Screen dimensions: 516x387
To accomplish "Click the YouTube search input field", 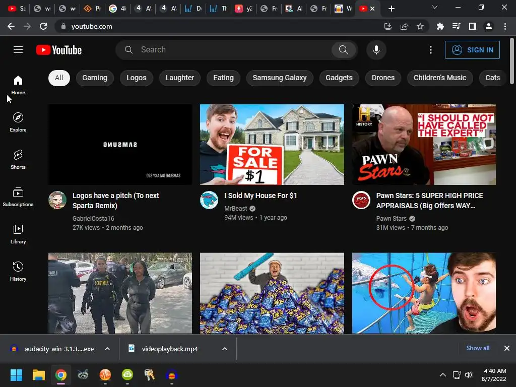I will tap(230, 50).
